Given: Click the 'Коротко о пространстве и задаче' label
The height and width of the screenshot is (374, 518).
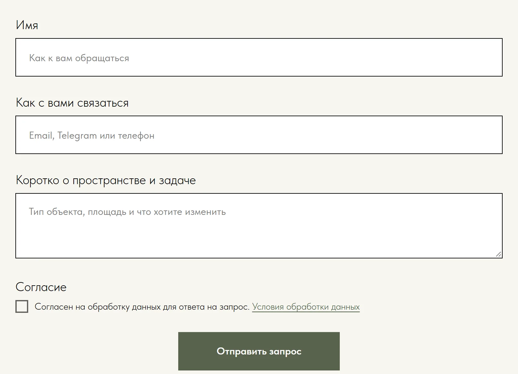Looking at the screenshot, I should click(x=106, y=180).
